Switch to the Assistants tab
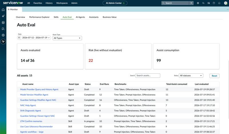 coord(94,17)
